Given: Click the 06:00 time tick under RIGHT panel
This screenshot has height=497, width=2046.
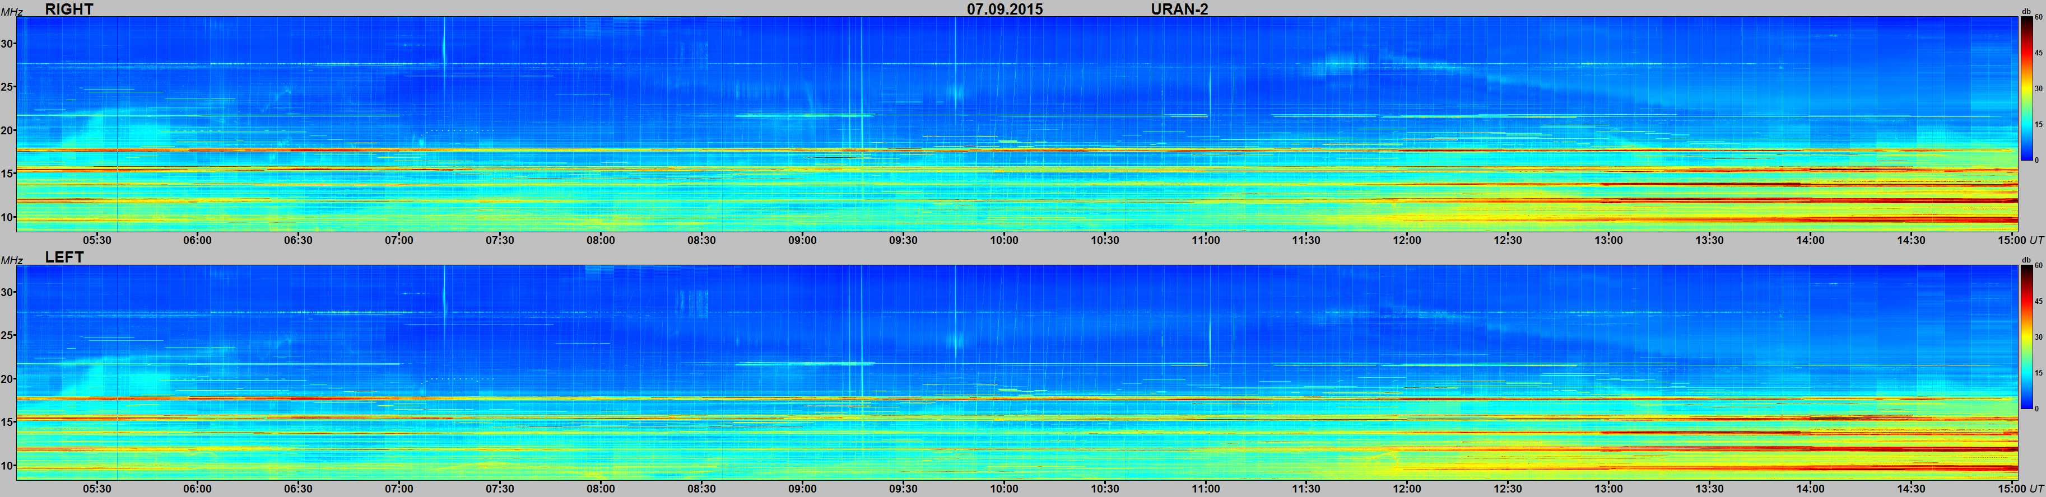Looking at the screenshot, I should pos(197,241).
